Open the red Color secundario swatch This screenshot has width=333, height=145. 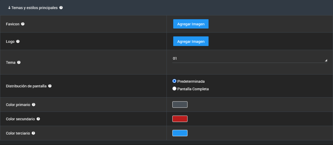tap(180, 119)
